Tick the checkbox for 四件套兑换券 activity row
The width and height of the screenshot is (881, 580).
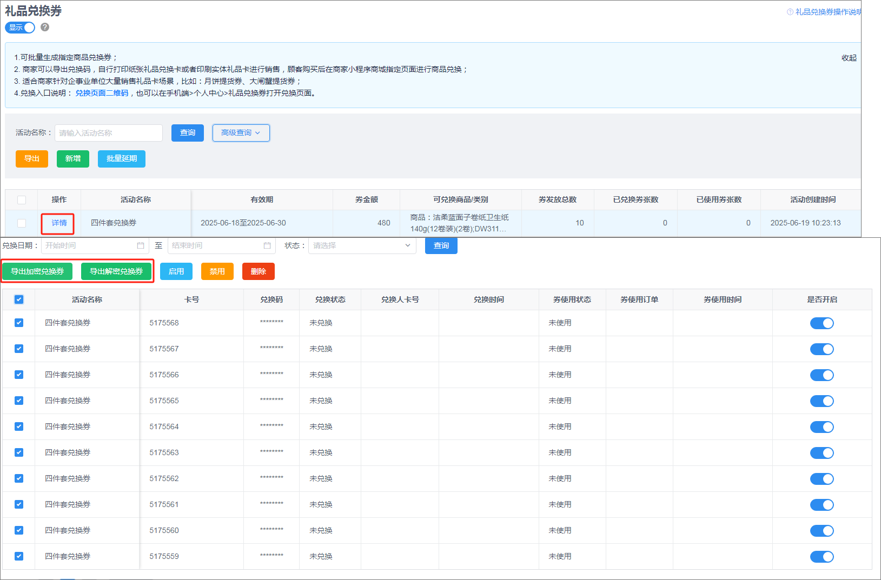(22, 223)
